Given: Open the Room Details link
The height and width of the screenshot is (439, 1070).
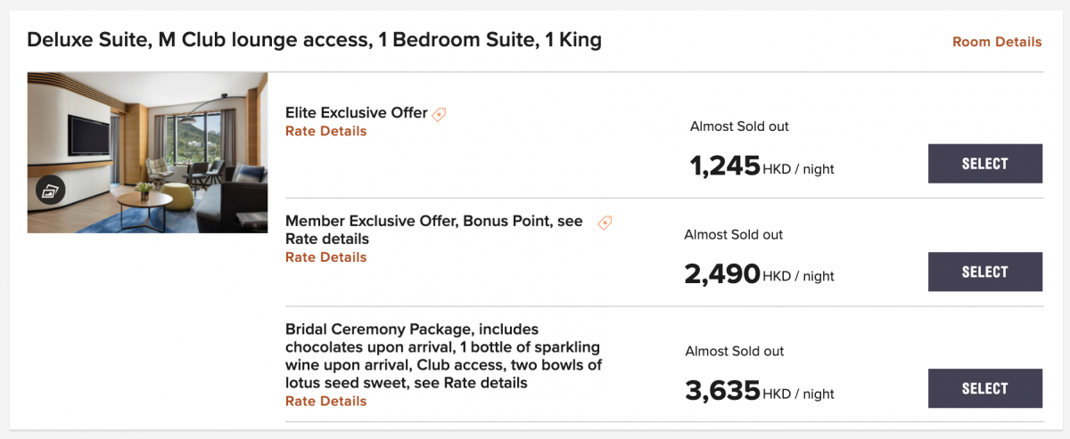Looking at the screenshot, I should (997, 42).
